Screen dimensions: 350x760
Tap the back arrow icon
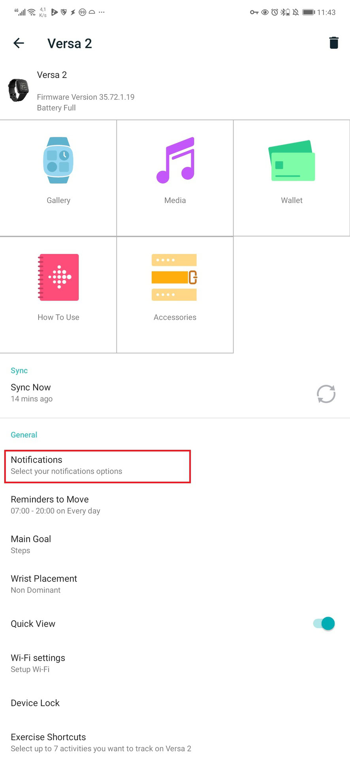(19, 43)
